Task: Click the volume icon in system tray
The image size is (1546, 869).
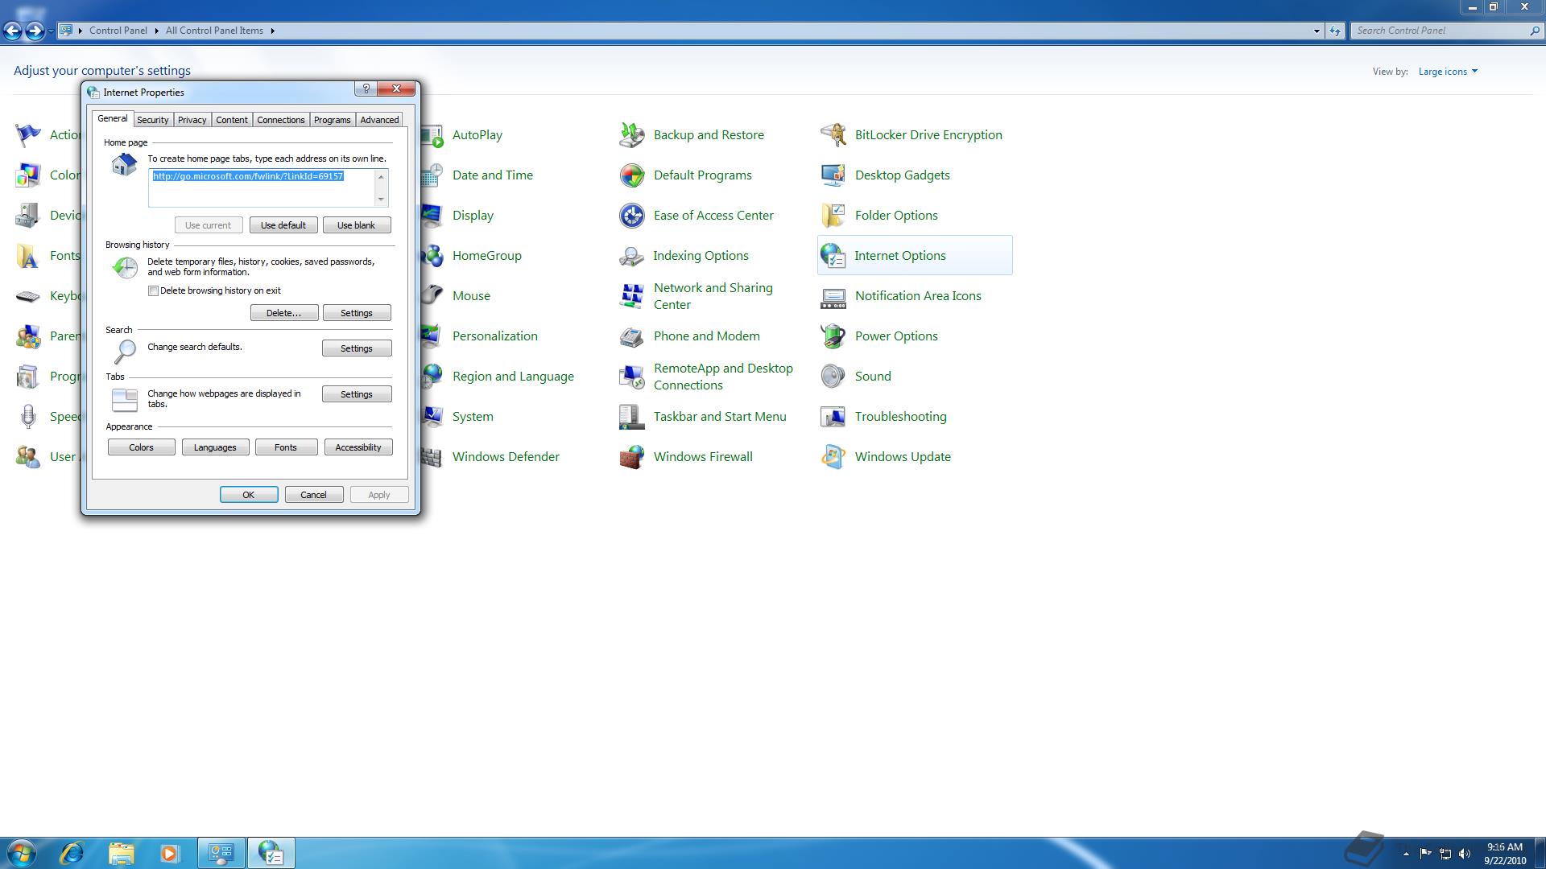Action: 1465,854
